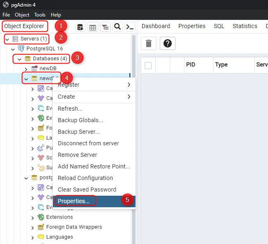268x244 pixels.
Task: Click the Query Tool database icon
Action: pos(81,27)
